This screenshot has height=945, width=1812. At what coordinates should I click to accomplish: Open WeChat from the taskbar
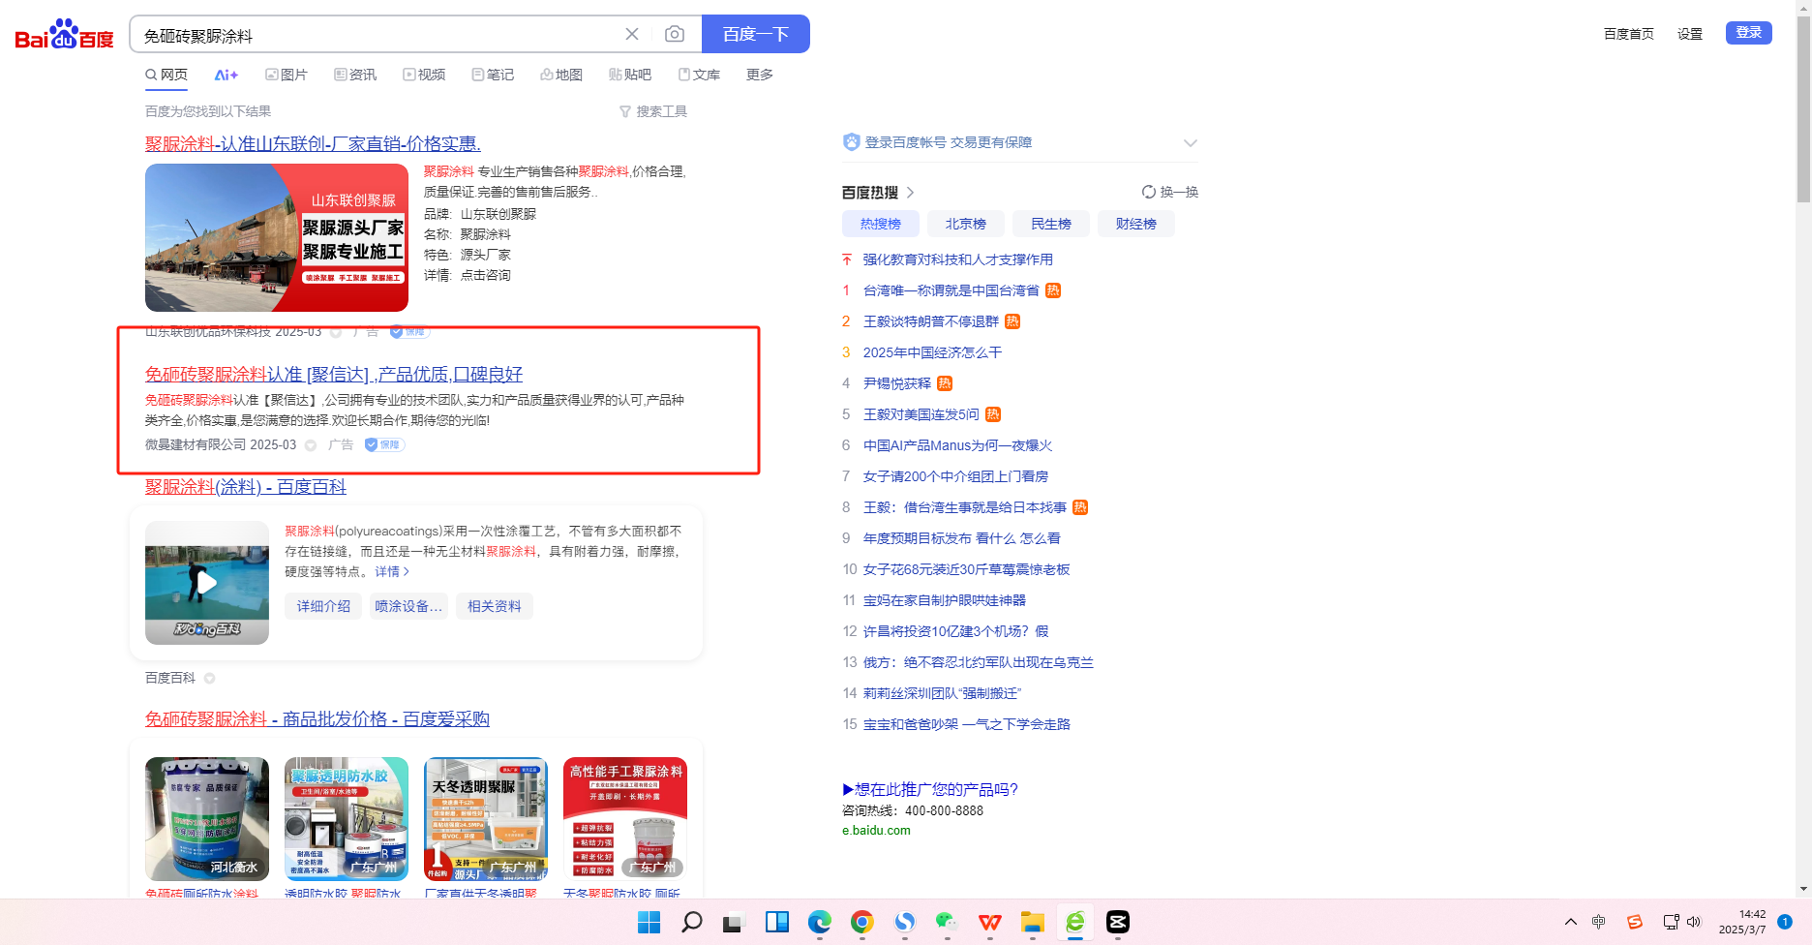947,922
